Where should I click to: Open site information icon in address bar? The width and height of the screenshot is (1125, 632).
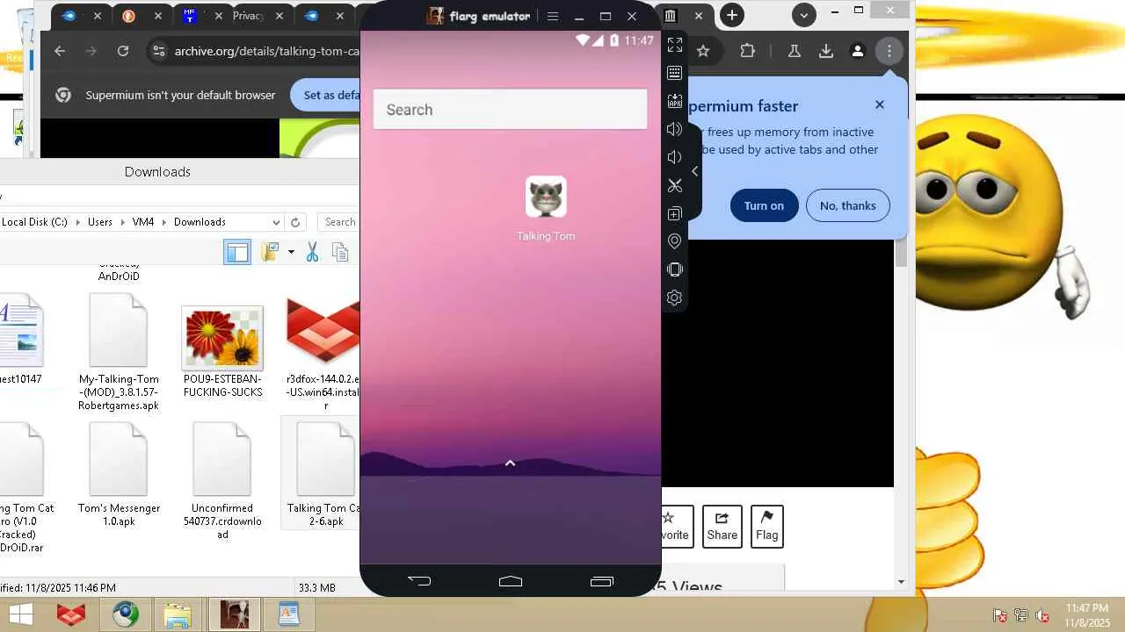point(158,51)
